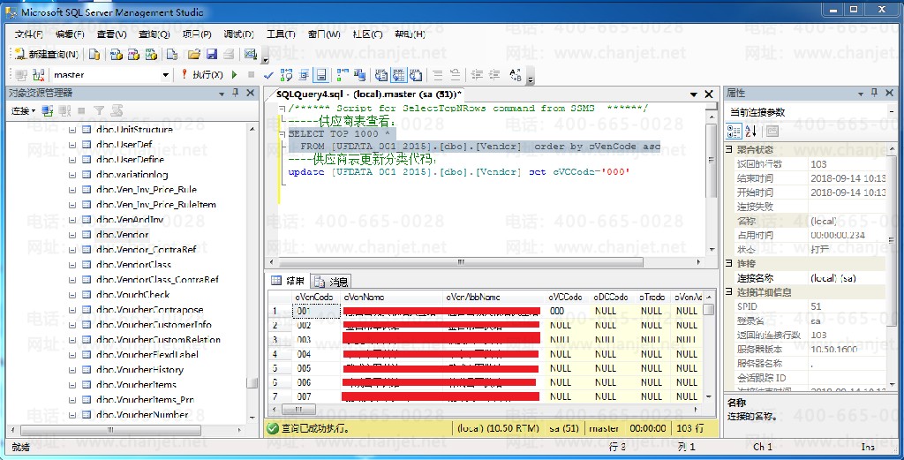Viewport: 904px width, 460px height.
Task: Open the 连接 dropdown in Object Explorer
Action: [x=23, y=110]
